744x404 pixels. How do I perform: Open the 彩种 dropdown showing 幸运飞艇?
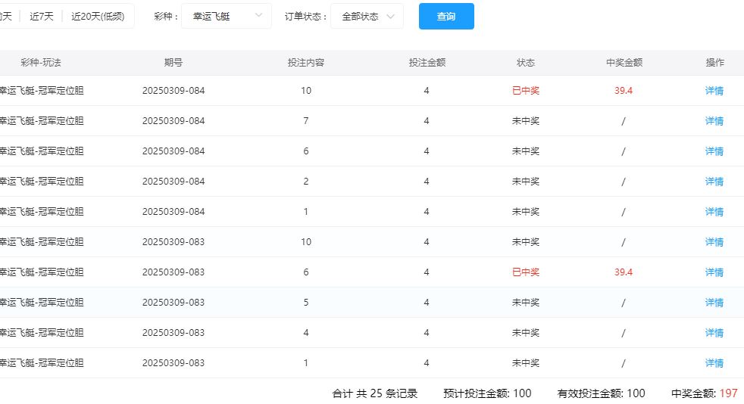226,16
